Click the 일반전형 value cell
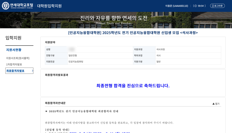Viewport: 232px width, 133px height. [x=100, y=55]
